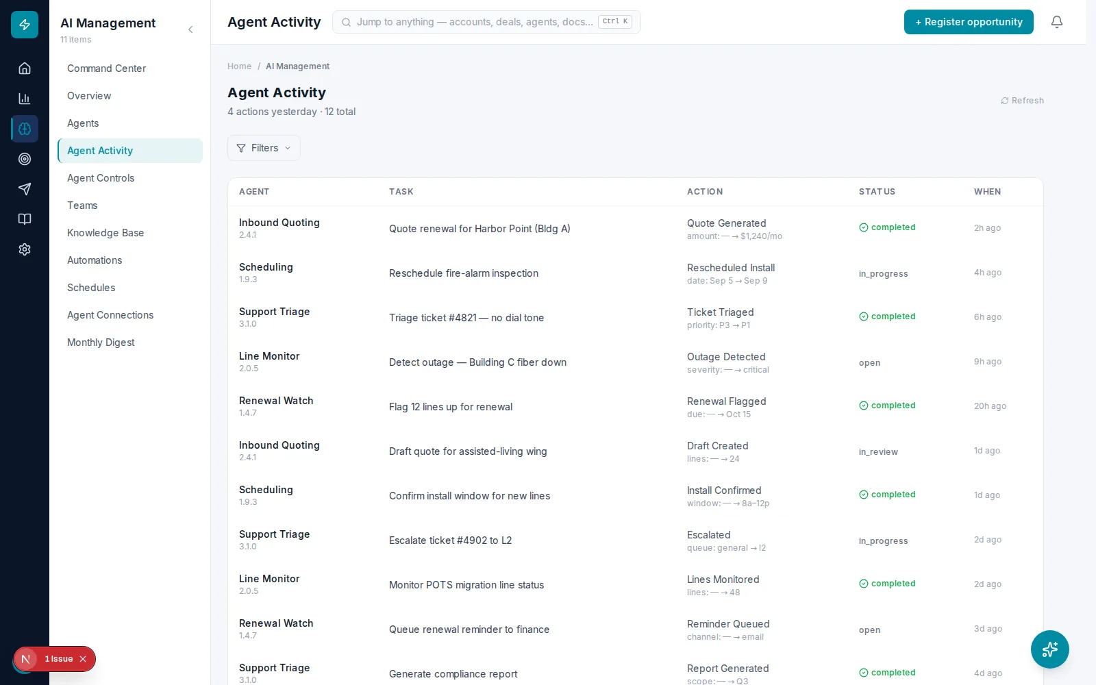Screen dimensions: 1096x685
Task: Click 'Reminder Queued' action cell
Action: [x=728, y=630]
